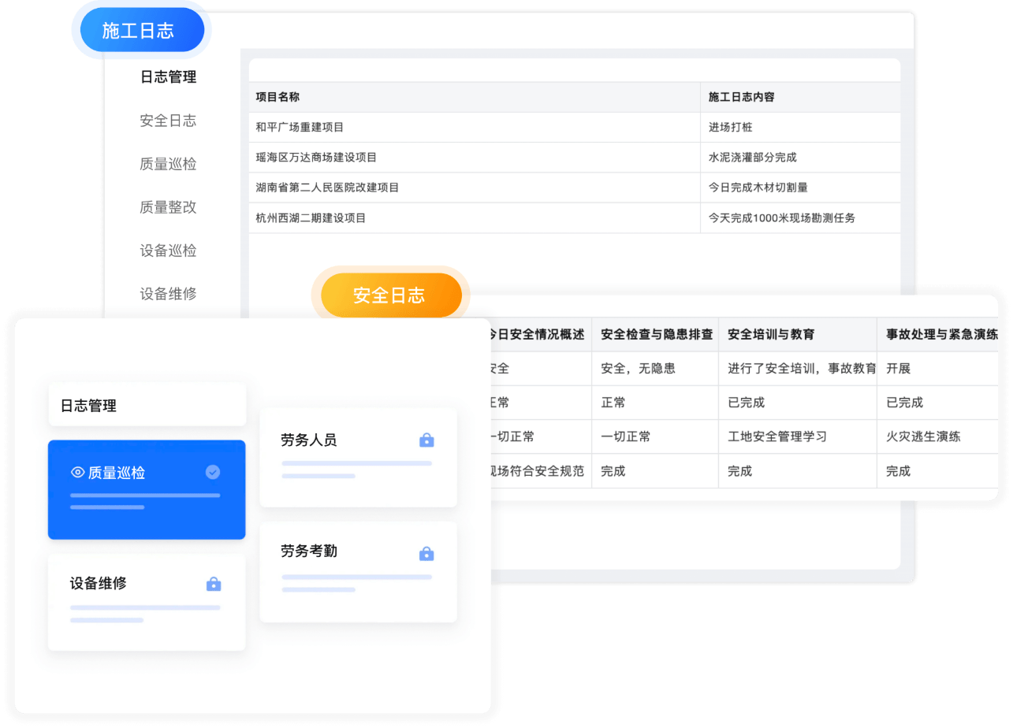Screen dimensions: 1013x728
Task: Click the lock icon on 设备维修 card
Action: coord(214,584)
